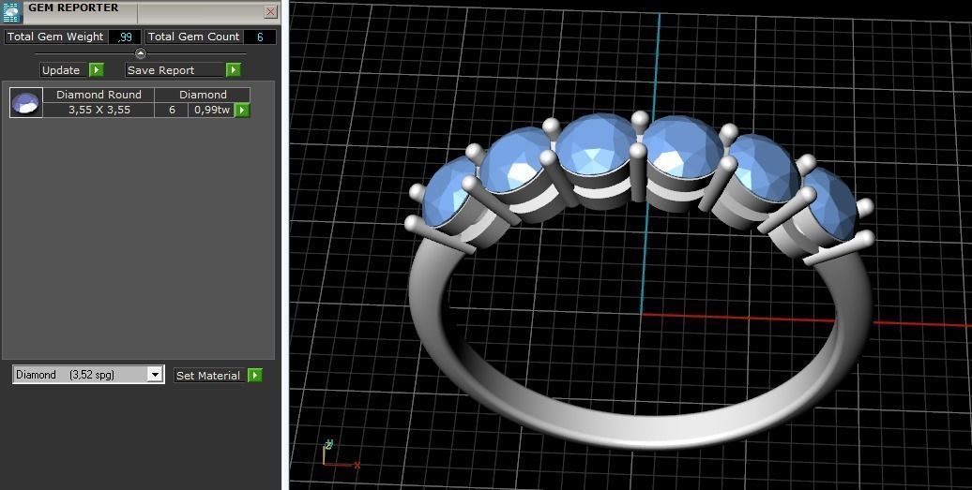Click the Update button label
The height and width of the screenshot is (490, 972).
tap(61, 70)
